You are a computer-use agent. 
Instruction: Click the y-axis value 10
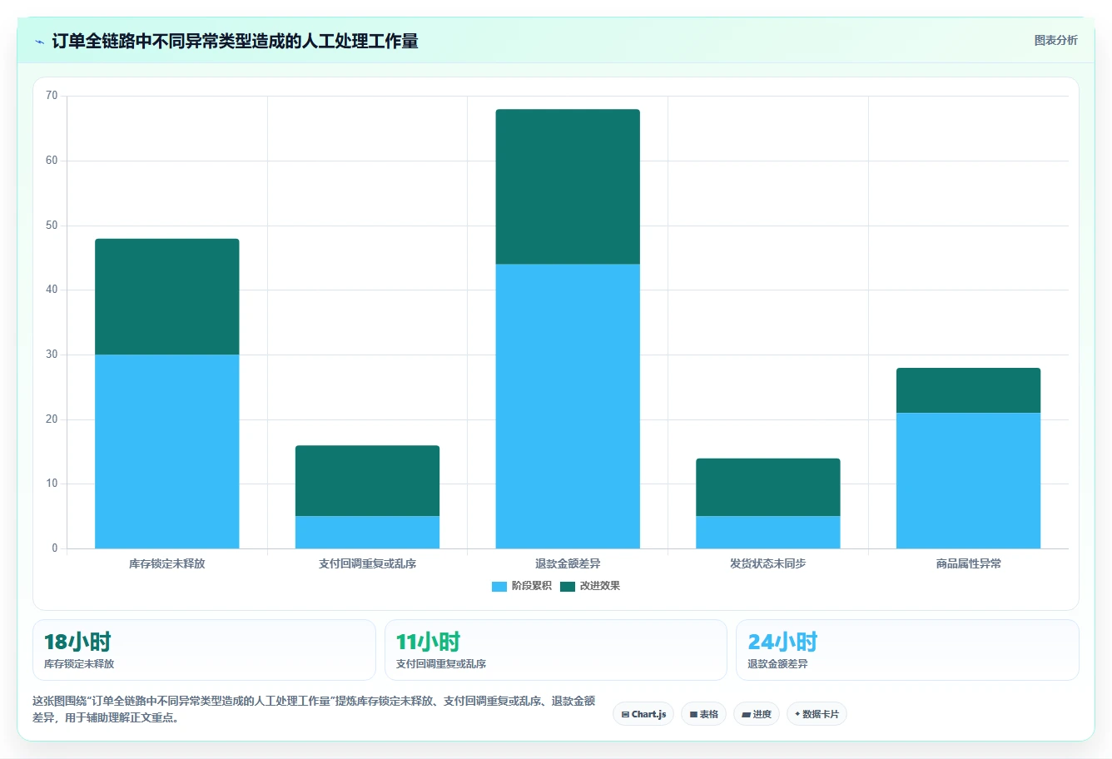(x=52, y=484)
